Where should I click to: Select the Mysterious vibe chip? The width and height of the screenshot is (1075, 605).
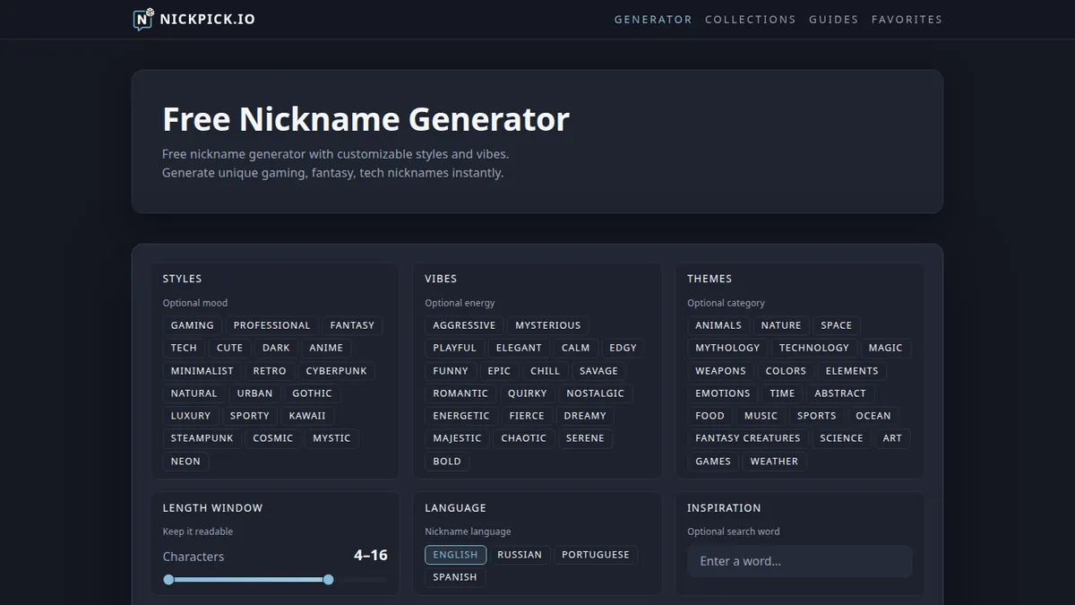[x=547, y=325]
